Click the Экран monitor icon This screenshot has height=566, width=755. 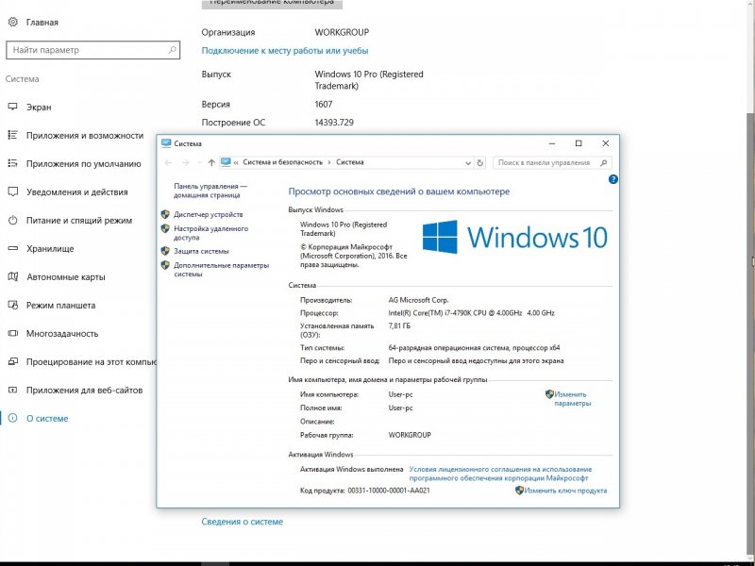click(x=13, y=107)
